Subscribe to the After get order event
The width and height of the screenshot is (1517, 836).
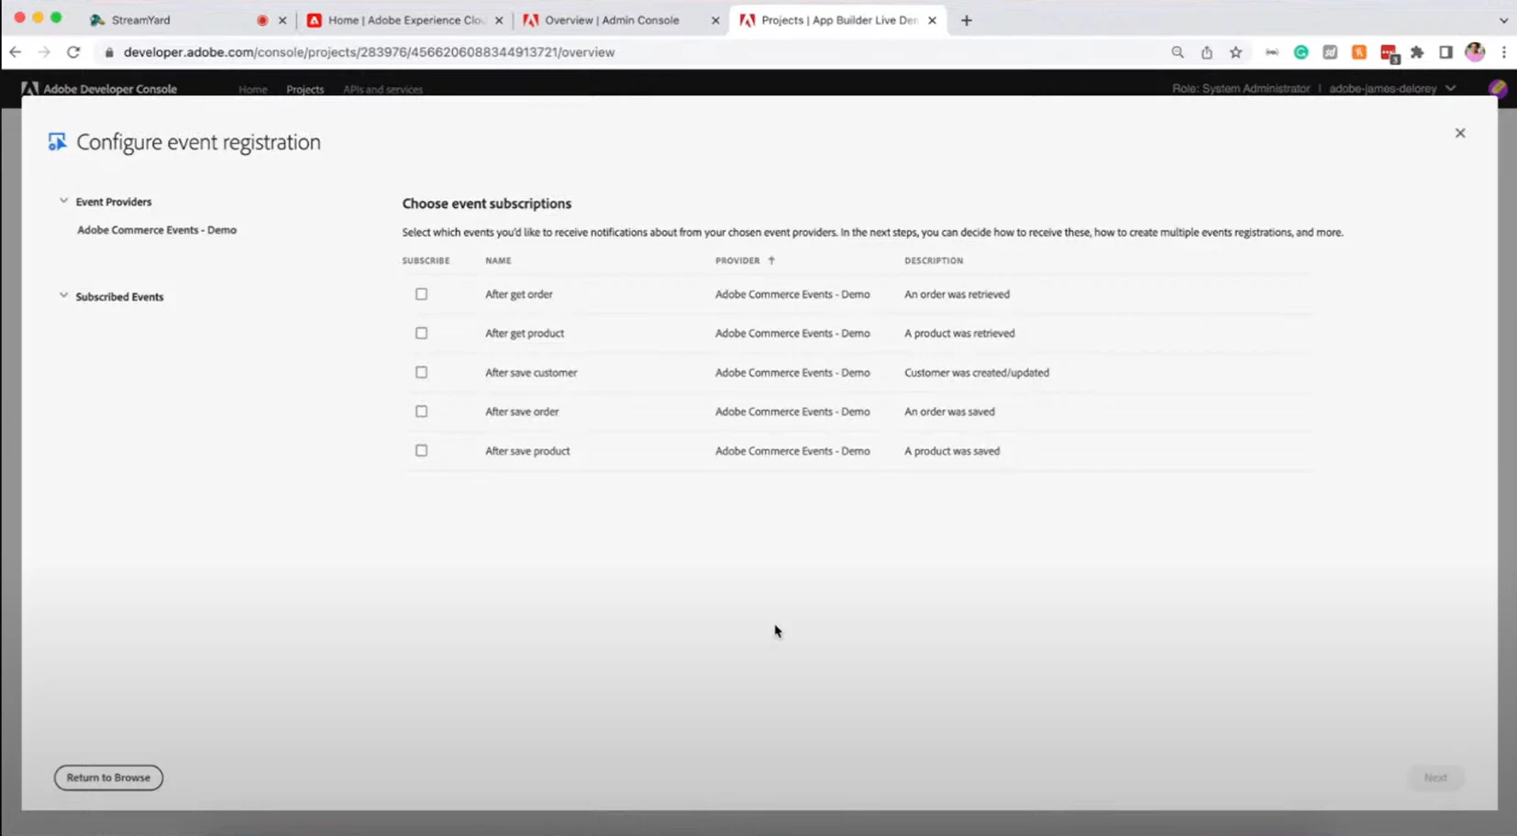click(421, 294)
